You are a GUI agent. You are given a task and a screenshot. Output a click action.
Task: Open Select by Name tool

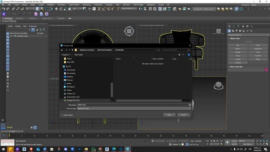(x=42, y=9)
